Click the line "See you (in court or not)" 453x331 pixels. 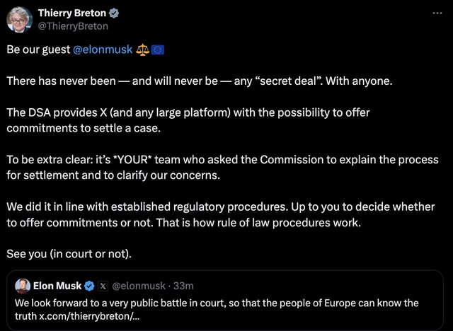tap(68, 254)
